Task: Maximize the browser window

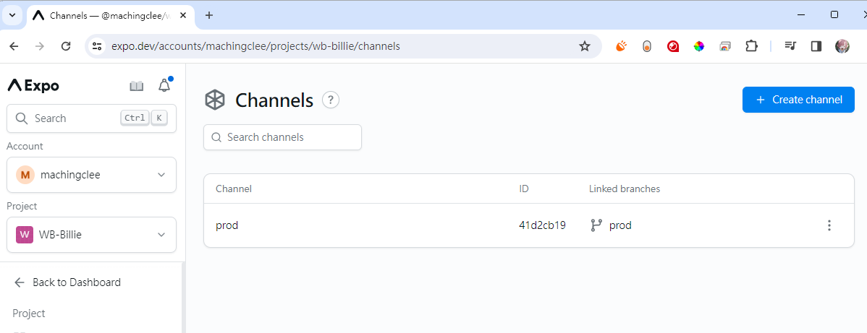Action: (x=834, y=15)
